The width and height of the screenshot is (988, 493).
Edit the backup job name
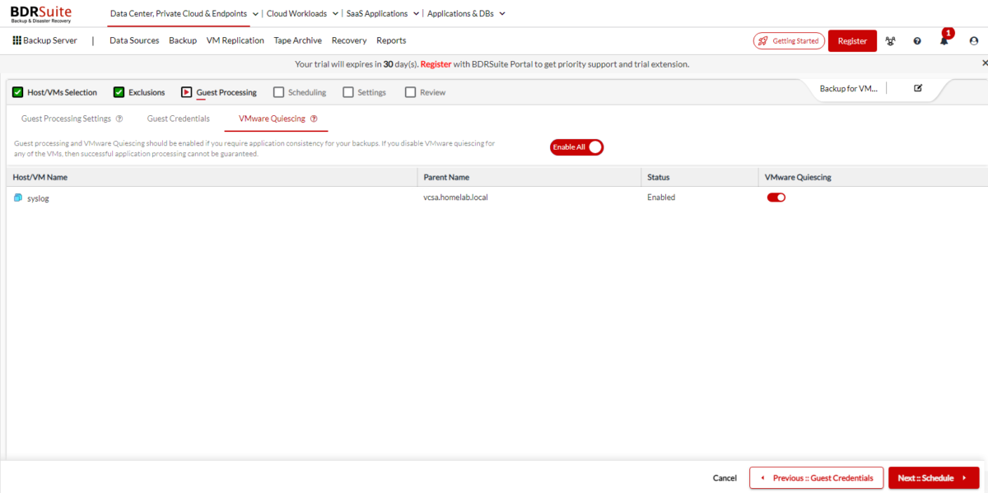click(x=918, y=86)
